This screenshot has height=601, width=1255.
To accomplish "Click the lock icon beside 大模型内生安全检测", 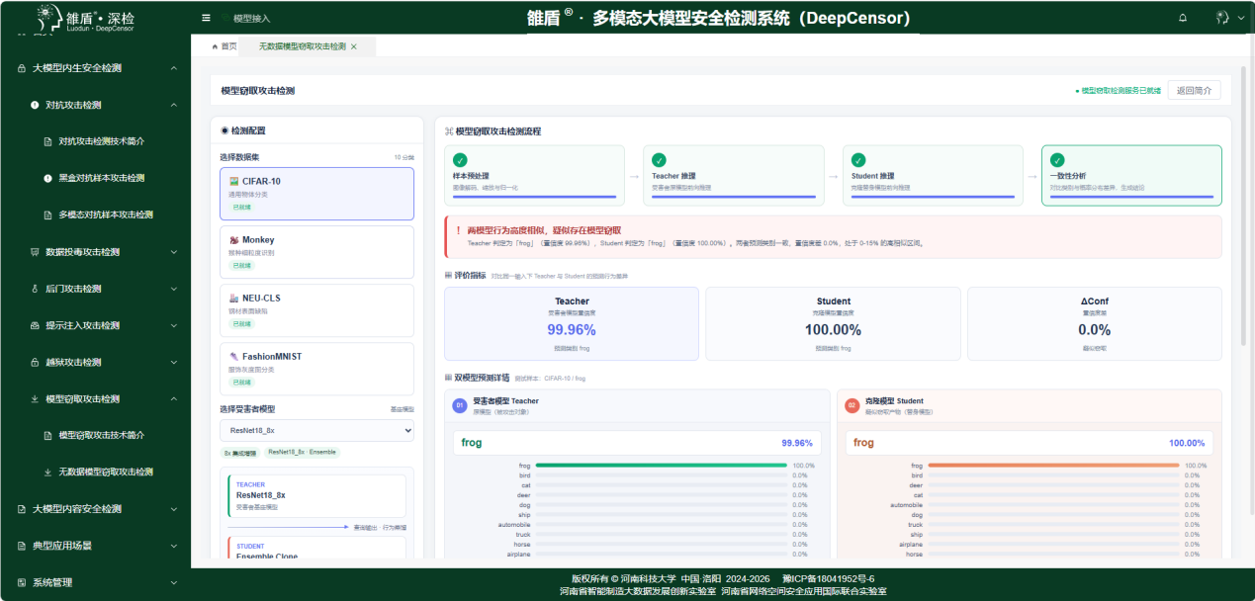I will point(23,68).
